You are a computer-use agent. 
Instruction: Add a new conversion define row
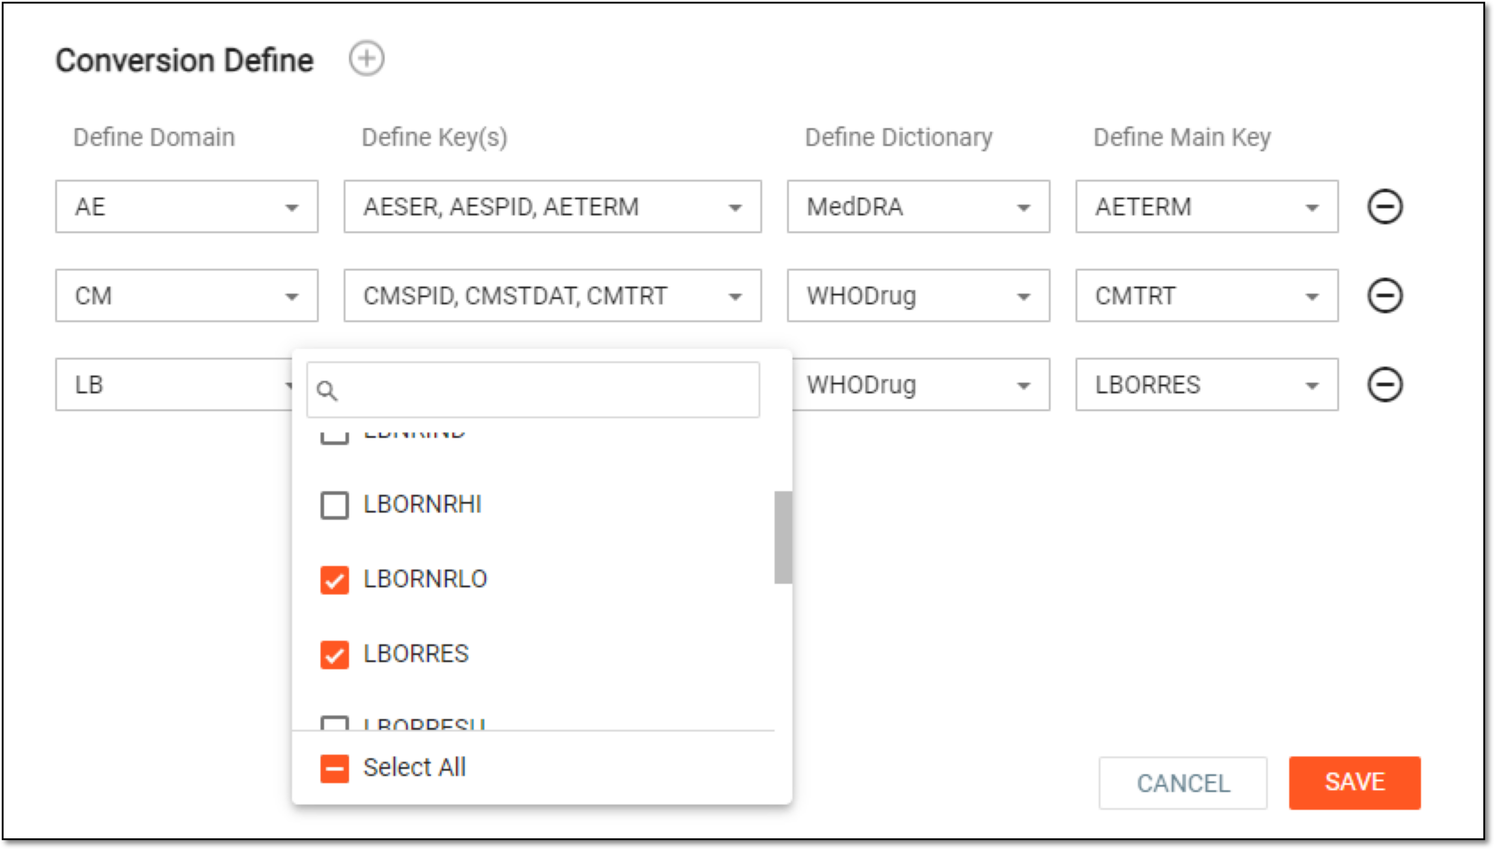pos(366,59)
